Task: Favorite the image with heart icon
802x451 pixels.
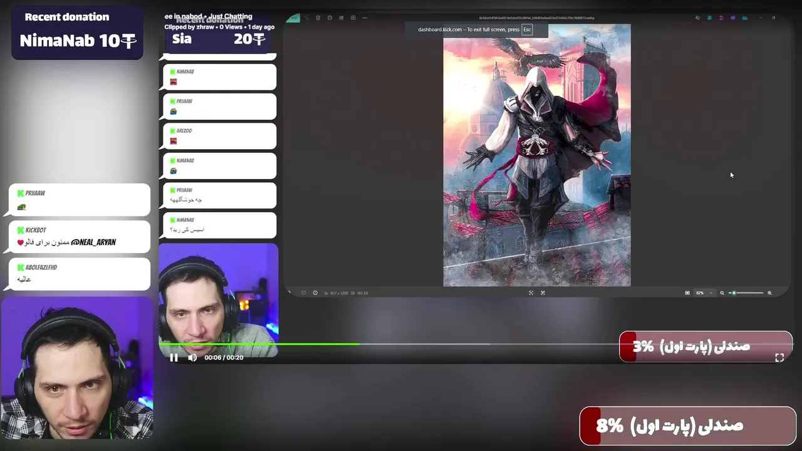Action: pyautogui.click(x=303, y=293)
